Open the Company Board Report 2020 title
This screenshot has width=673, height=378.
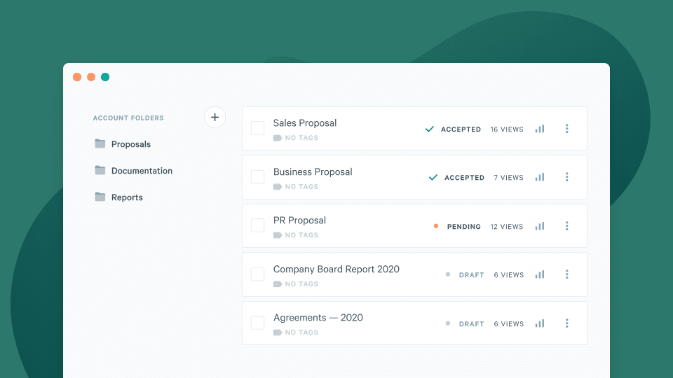point(336,269)
